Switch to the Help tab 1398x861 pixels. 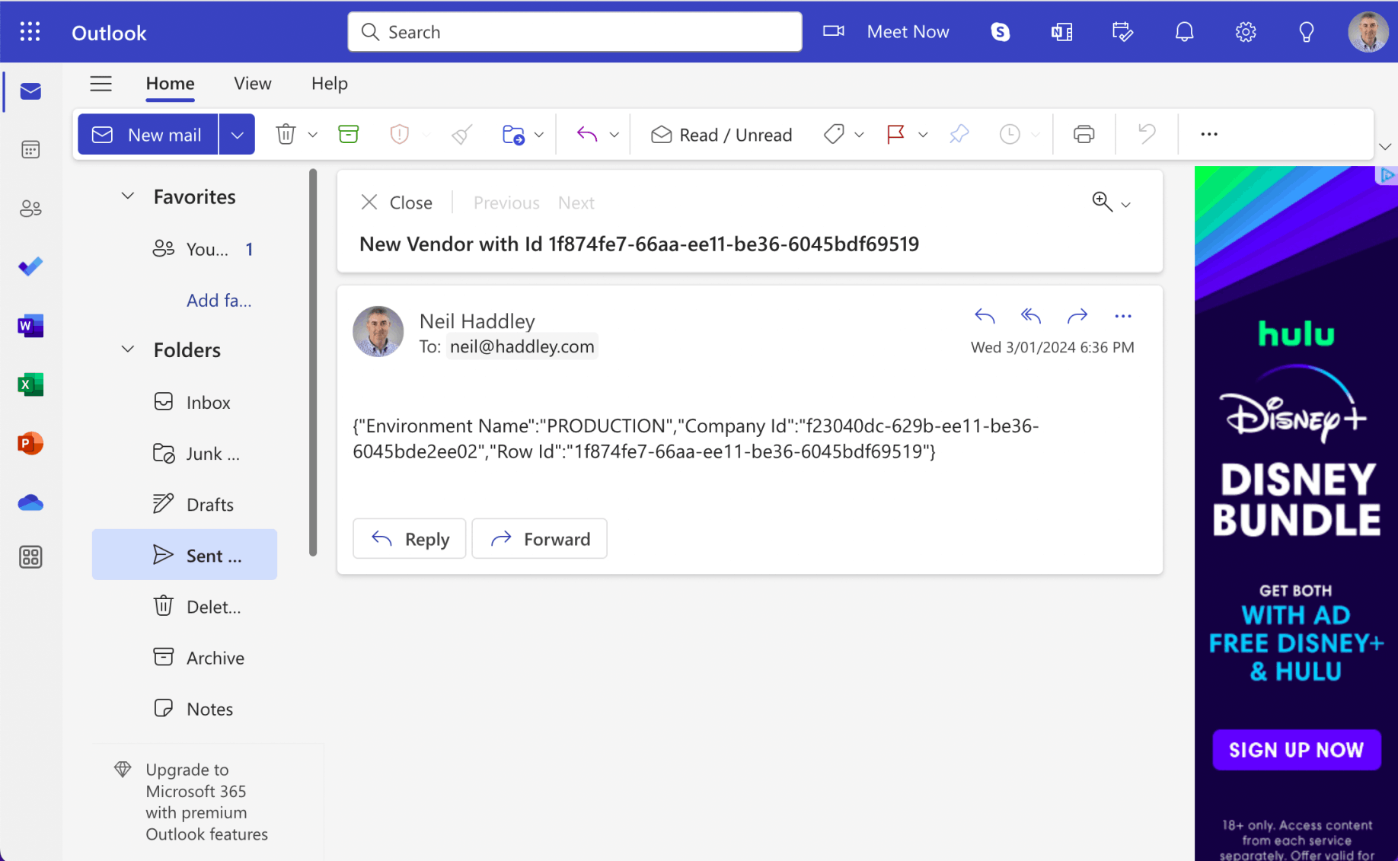pos(330,84)
